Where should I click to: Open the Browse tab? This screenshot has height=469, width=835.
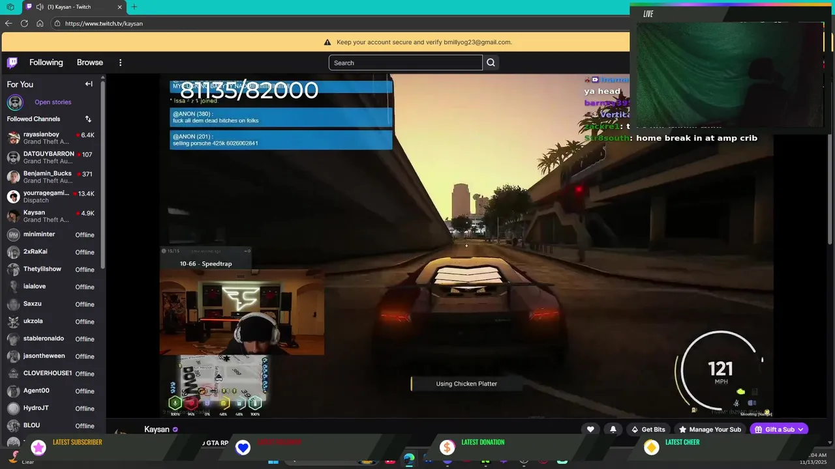tap(90, 63)
